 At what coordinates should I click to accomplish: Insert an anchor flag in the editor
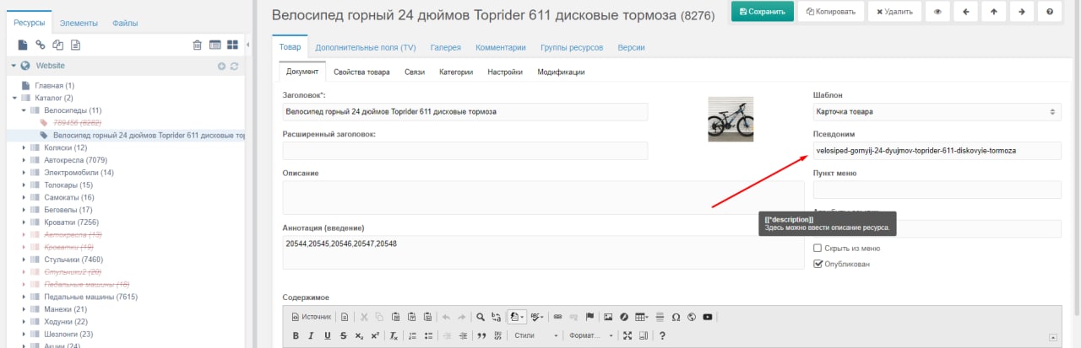[x=590, y=317]
